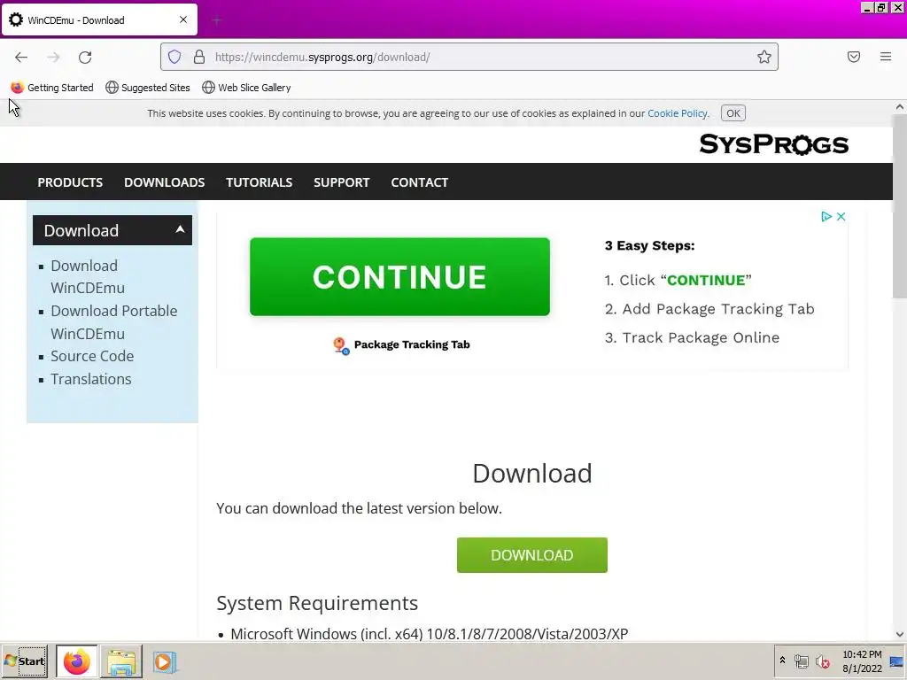The width and height of the screenshot is (907, 680).
Task: Launch the media player taskbar icon
Action: 165,661
